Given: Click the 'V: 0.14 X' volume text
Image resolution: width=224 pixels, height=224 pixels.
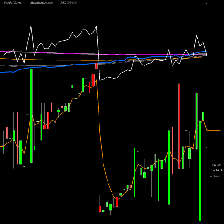Looking at the screenshot, I should 216,170.
